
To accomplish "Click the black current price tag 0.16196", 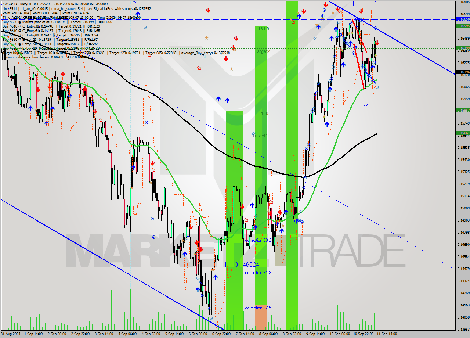I will [x=463, y=72].
